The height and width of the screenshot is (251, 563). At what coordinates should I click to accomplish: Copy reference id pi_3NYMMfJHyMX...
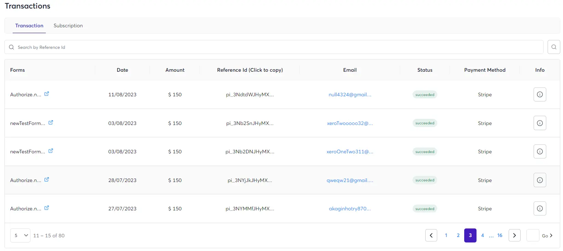click(250, 209)
